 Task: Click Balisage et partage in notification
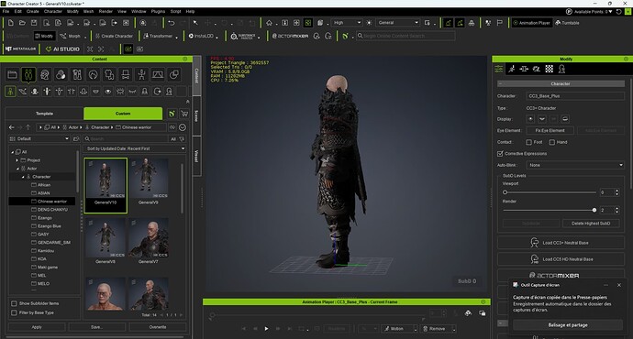click(568, 325)
